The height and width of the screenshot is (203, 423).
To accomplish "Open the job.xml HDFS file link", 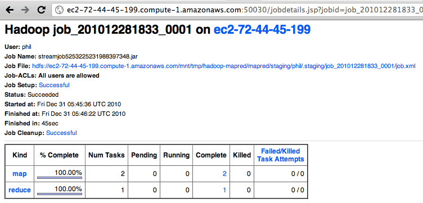I will 224,66.
